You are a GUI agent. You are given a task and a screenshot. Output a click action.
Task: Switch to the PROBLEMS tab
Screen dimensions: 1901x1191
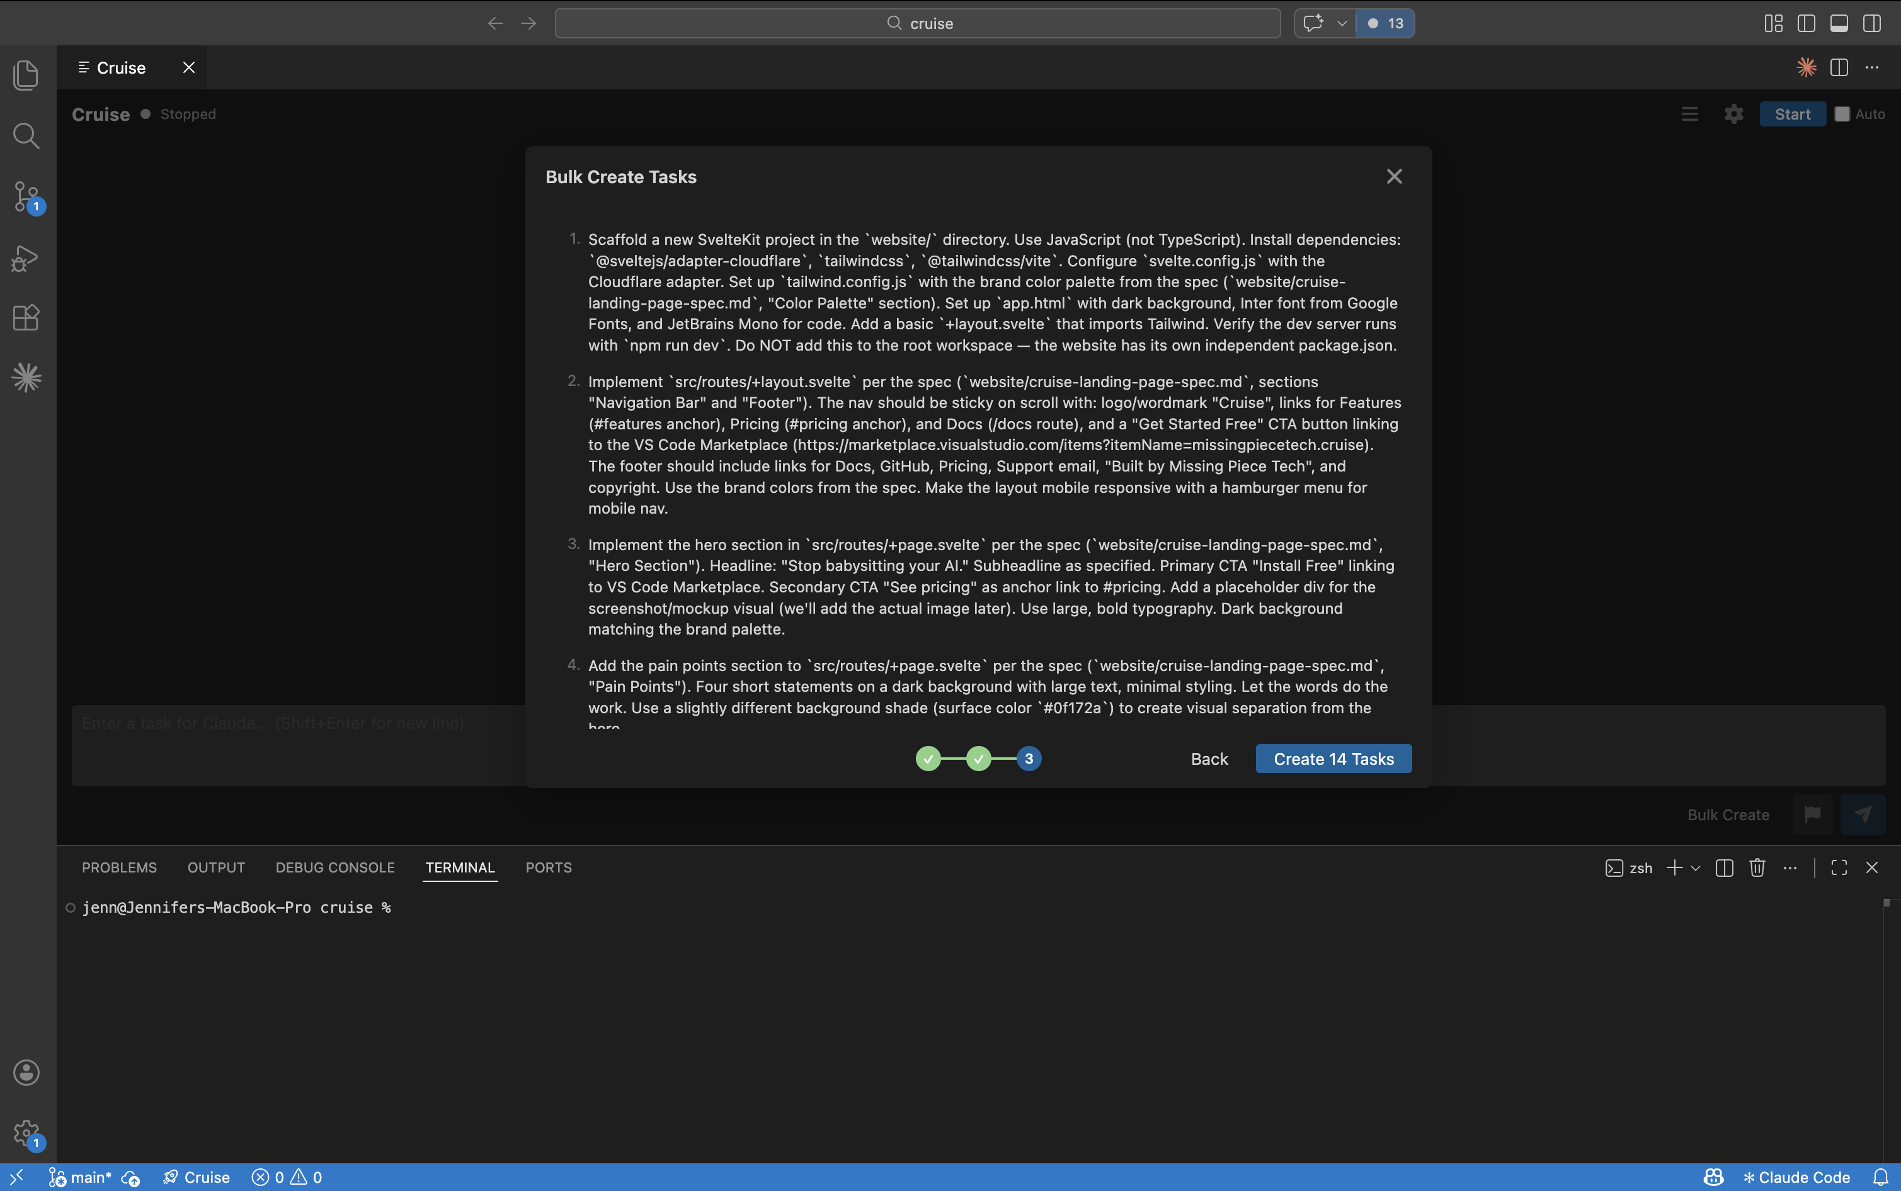pos(119,867)
